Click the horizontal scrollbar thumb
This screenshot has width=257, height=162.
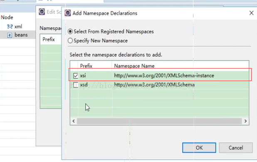click(x=159, y=121)
